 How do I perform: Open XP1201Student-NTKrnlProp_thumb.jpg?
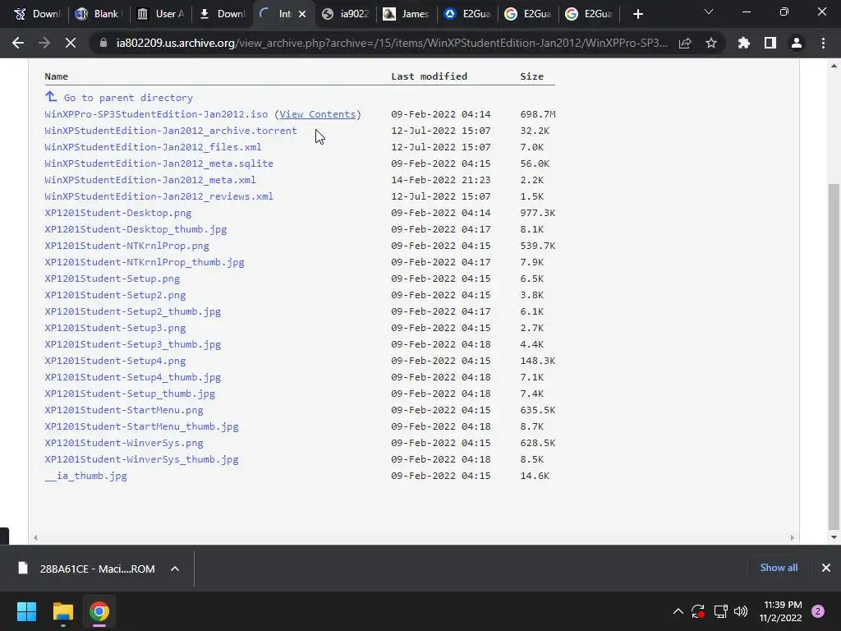click(x=145, y=262)
